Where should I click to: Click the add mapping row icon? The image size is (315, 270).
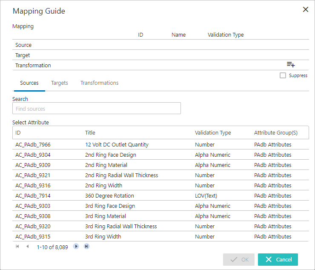pos(291,65)
